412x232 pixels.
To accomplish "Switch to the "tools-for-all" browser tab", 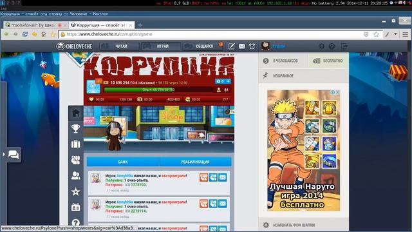I will [x=33, y=25].
